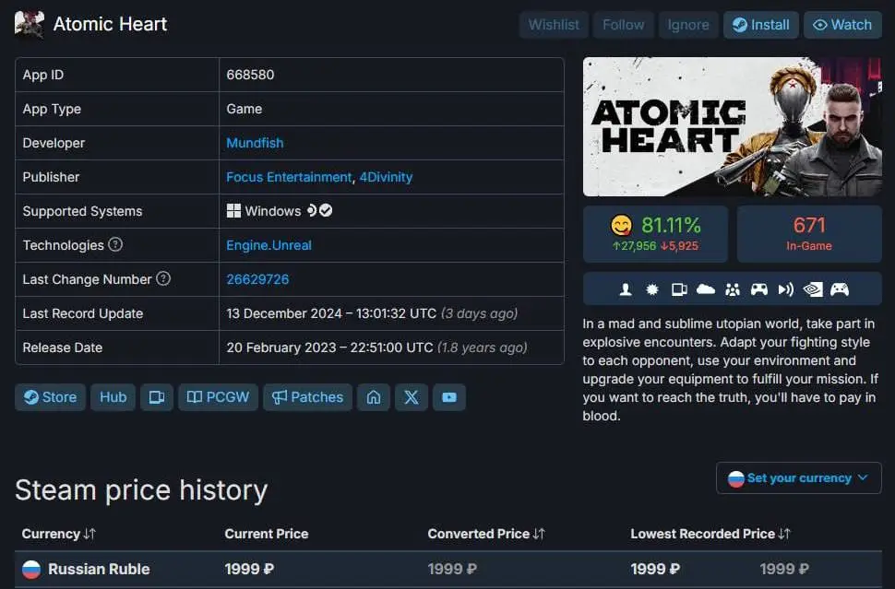Click the trading cards icon button
895x589 pixels.
coord(157,397)
